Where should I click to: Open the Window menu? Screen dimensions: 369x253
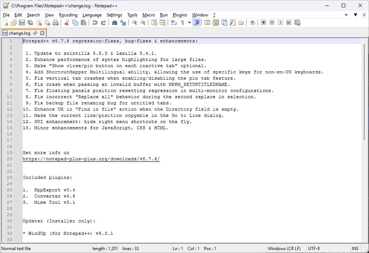200,15
